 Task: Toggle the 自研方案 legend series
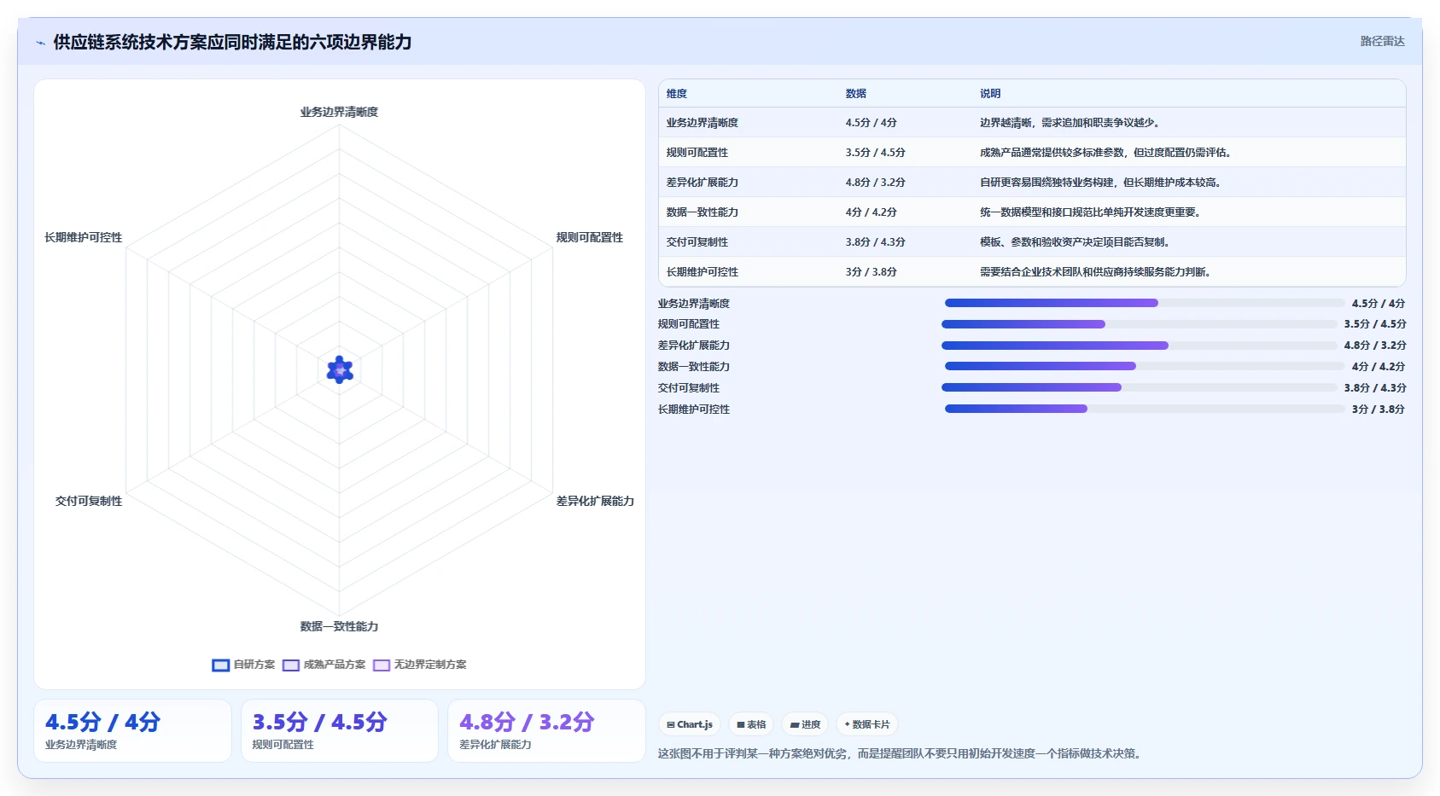pos(243,665)
